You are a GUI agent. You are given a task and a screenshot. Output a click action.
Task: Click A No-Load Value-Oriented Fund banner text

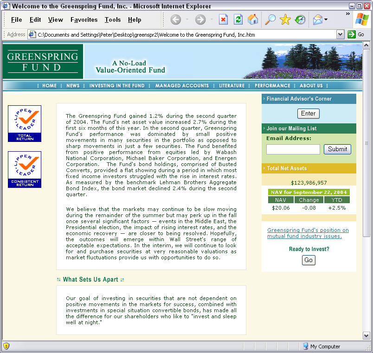click(x=130, y=67)
